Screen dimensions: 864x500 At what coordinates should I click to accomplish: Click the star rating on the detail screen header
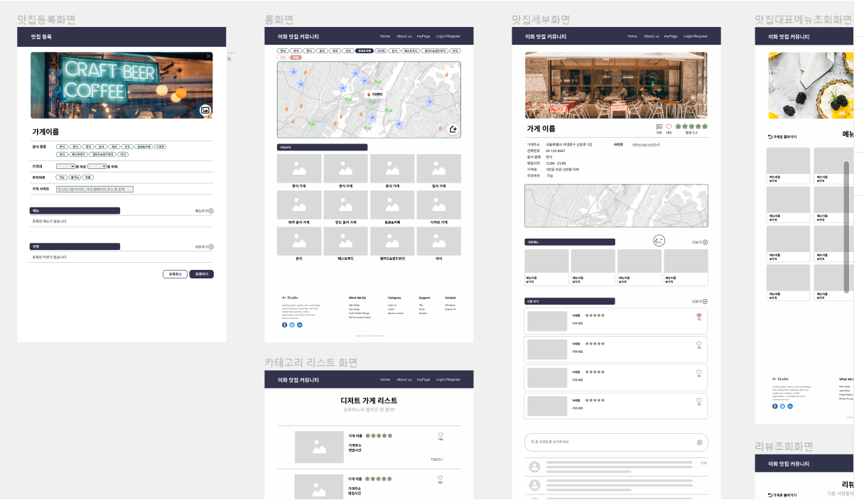tap(691, 126)
